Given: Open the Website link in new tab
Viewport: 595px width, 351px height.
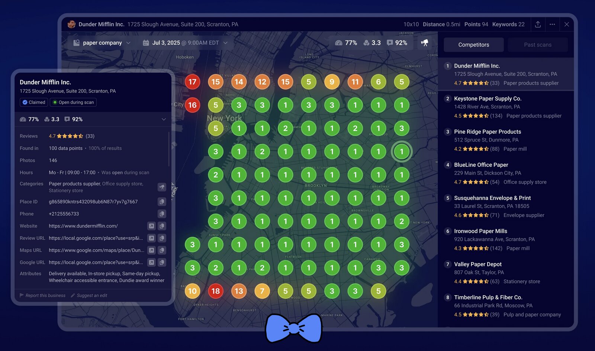Looking at the screenshot, I should (x=151, y=226).
